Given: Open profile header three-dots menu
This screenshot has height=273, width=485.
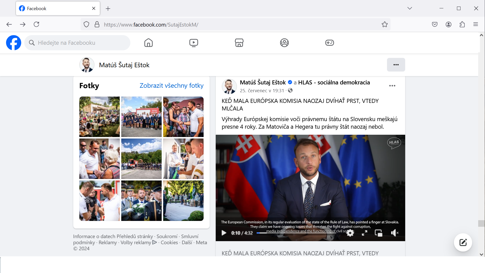Looking at the screenshot, I should click(396, 65).
